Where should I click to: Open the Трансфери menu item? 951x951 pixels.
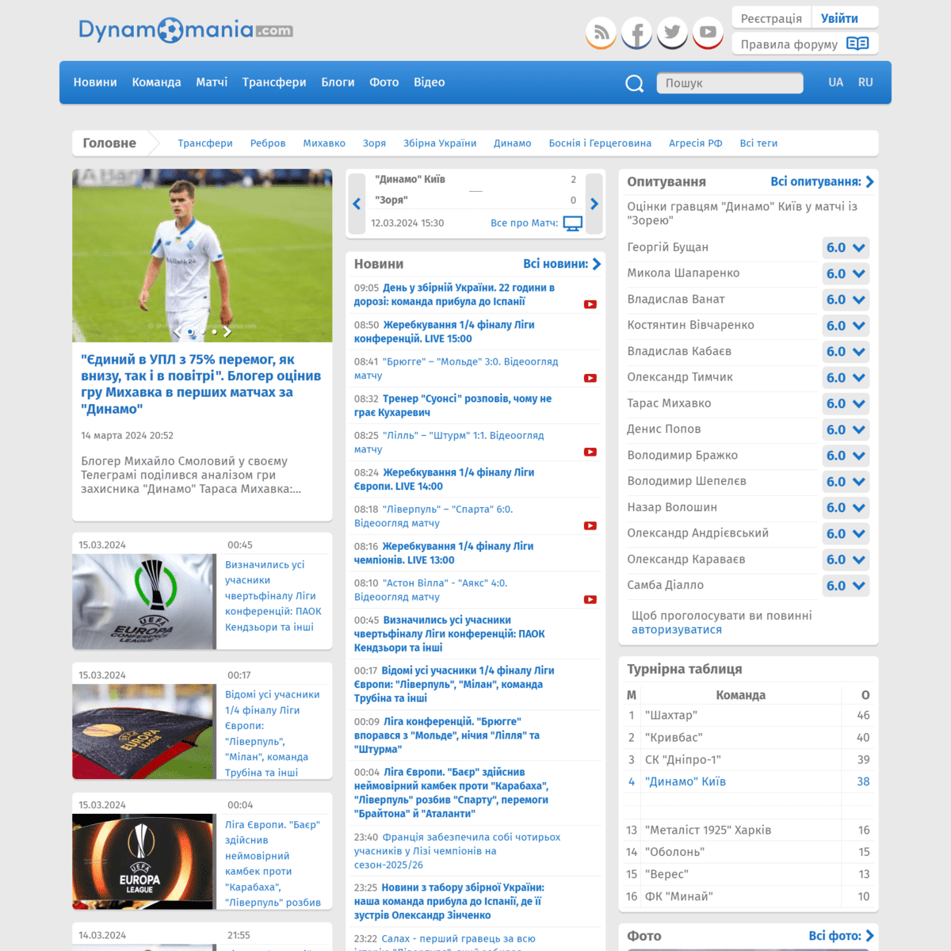(274, 82)
